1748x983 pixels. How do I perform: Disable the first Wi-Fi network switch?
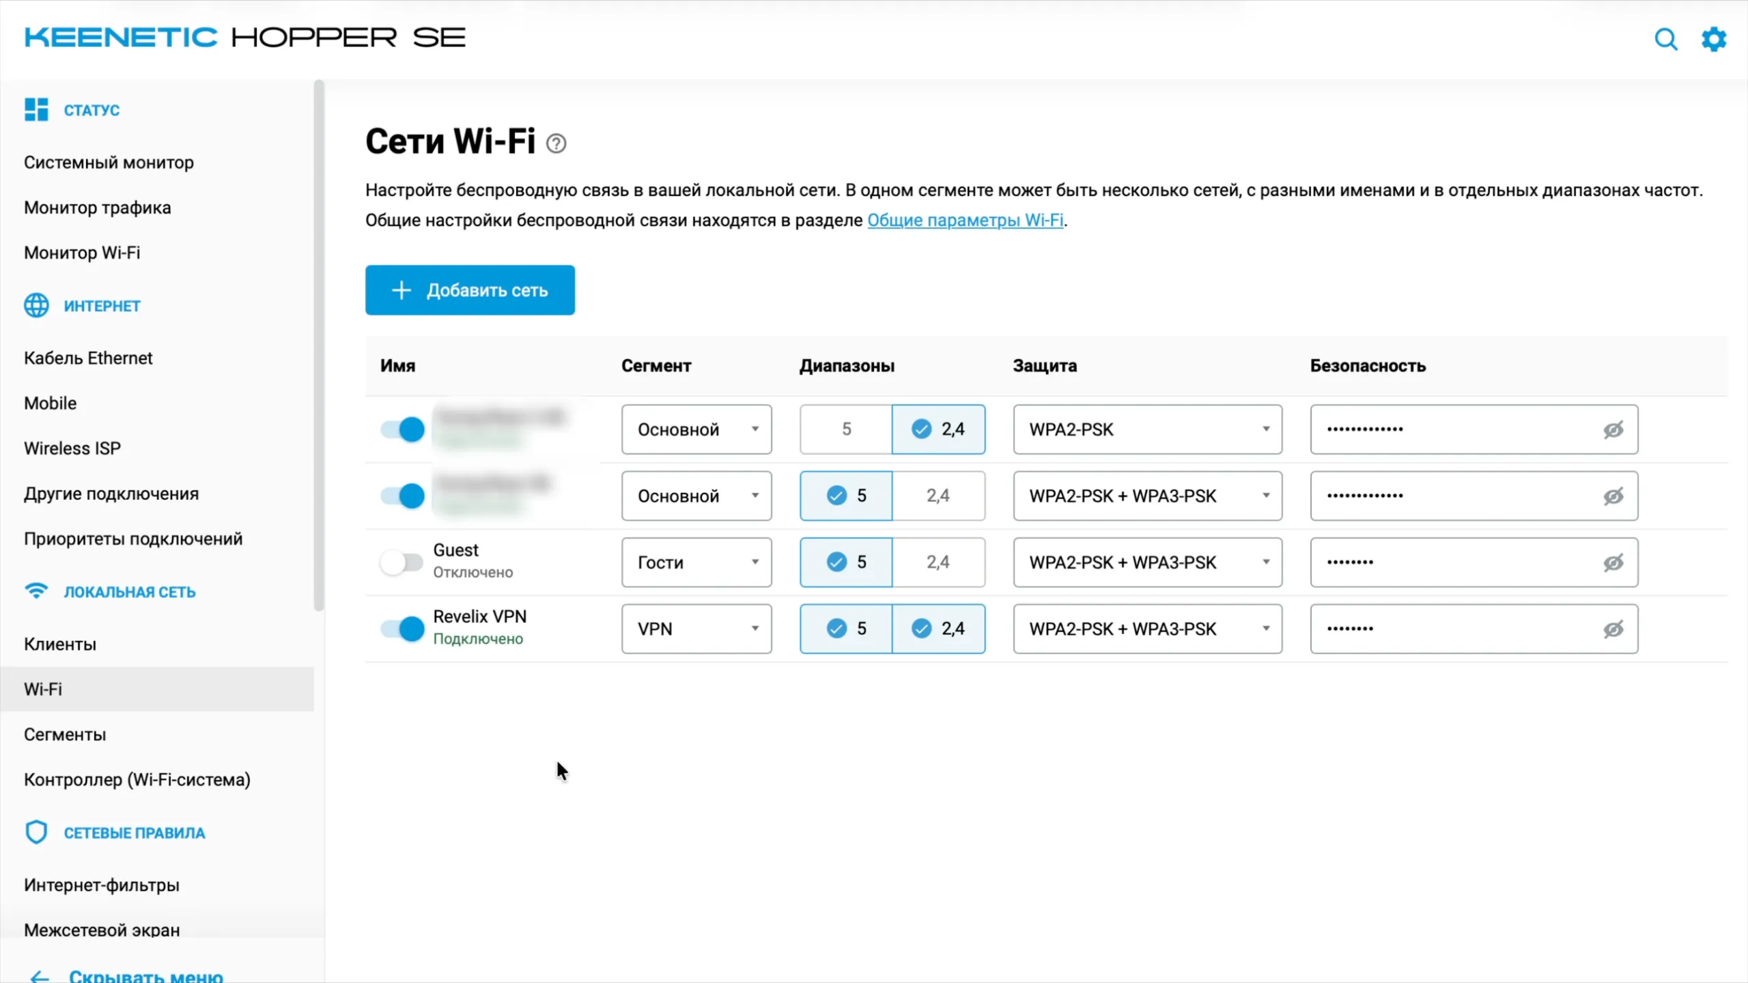click(402, 429)
